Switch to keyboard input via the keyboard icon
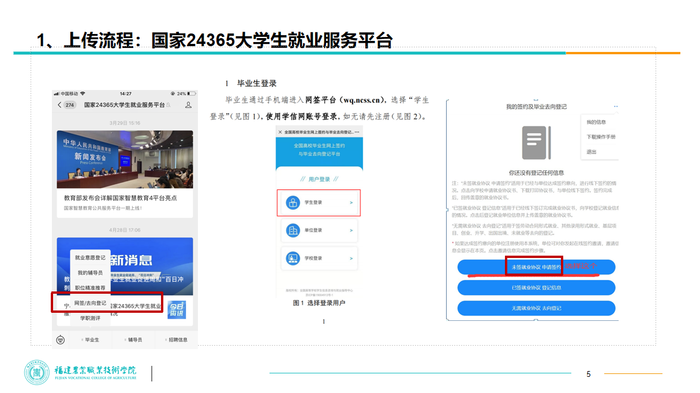The image size is (700, 393). (x=61, y=339)
